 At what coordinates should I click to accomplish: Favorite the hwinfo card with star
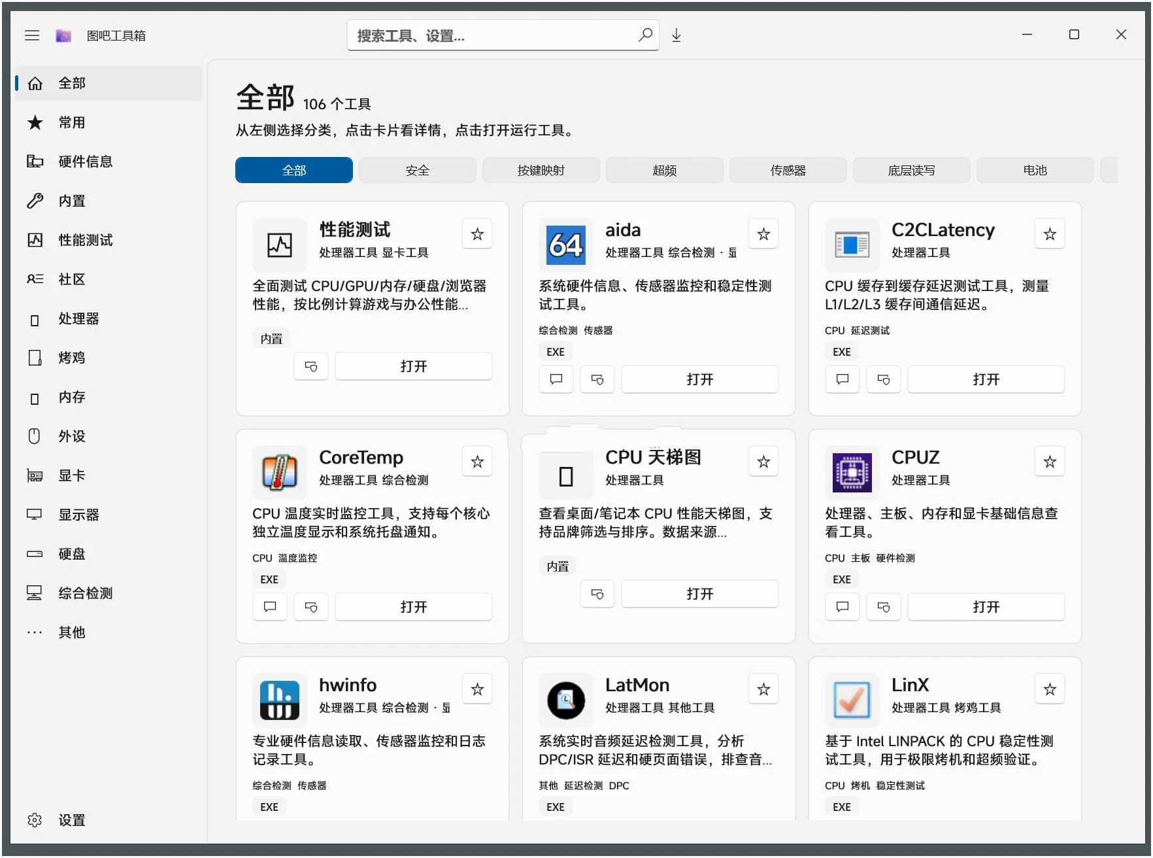coord(477,689)
